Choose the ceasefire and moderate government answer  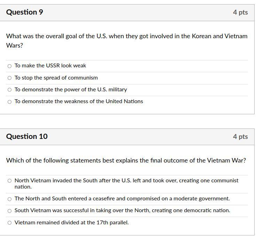(9, 199)
